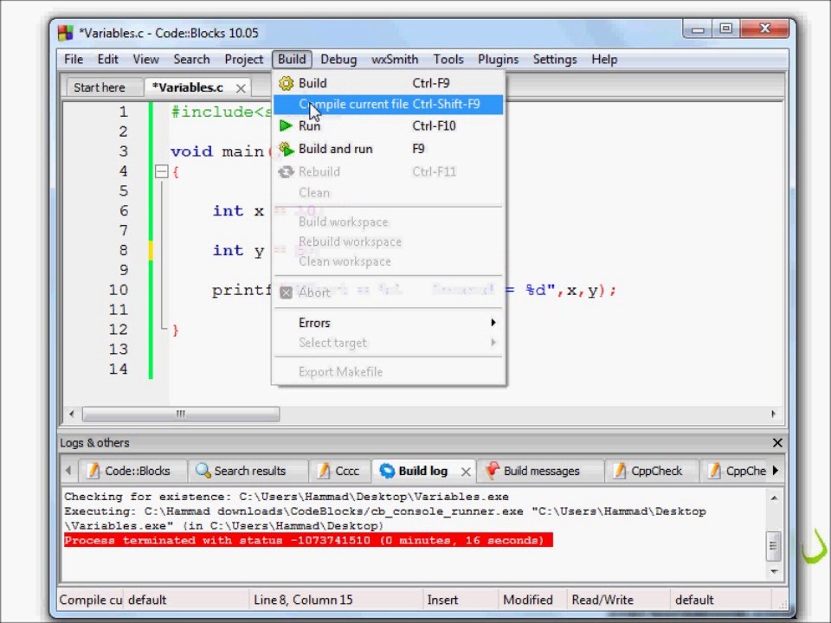
Task: Click the Build messages flag icon
Action: pos(493,470)
